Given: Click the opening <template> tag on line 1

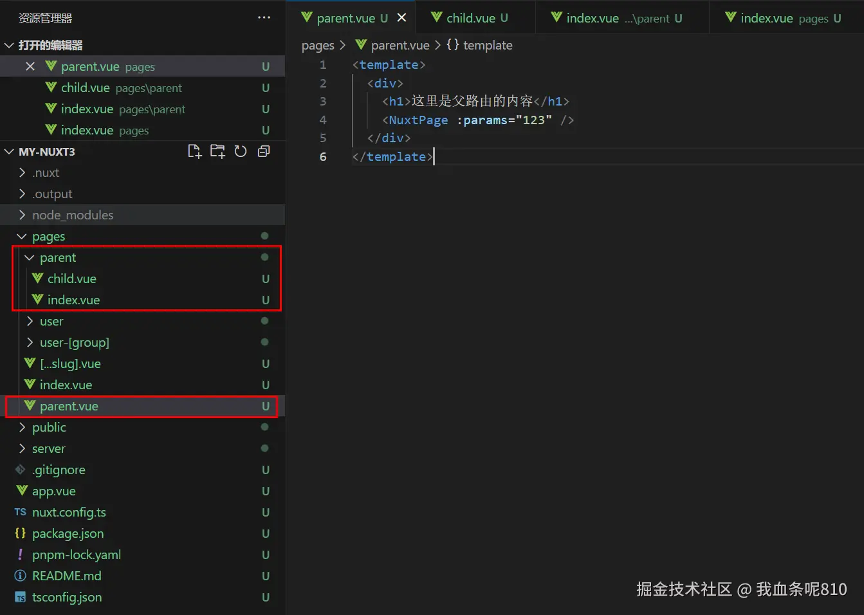Looking at the screenshot, I should tap(389, 64).
